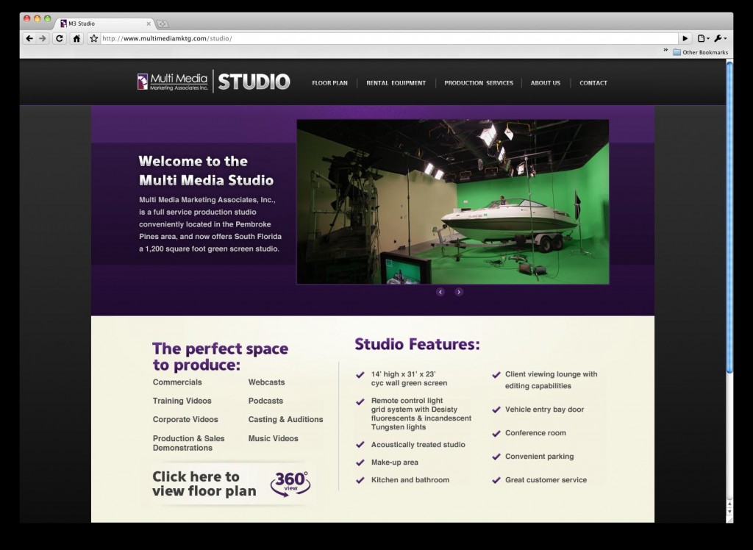Open the Floor Plan menu item
This screenshot has width=753, height=550.
pos(330,83)
